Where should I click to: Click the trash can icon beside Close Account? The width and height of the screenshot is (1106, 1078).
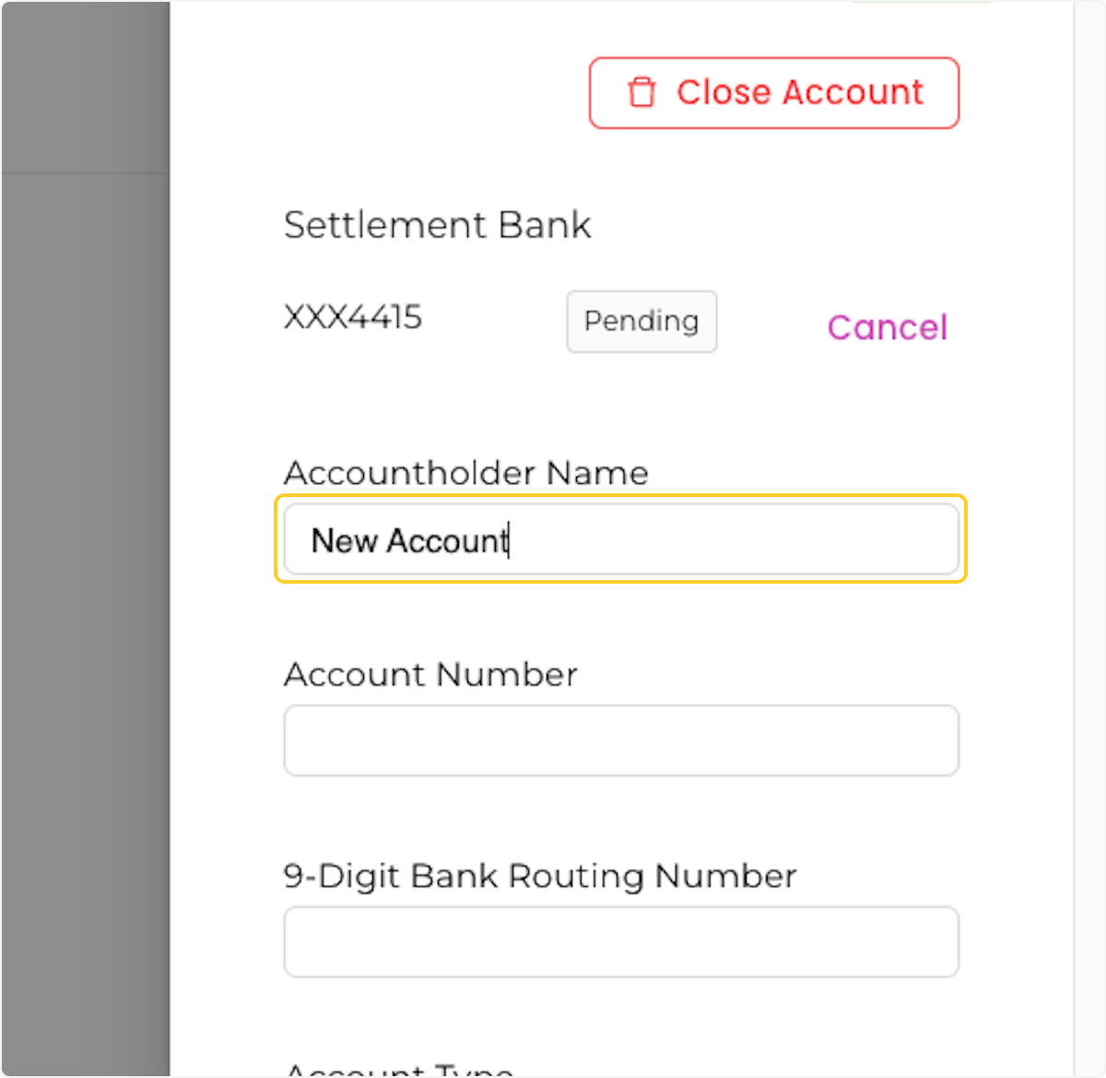(x=642, y=92)
